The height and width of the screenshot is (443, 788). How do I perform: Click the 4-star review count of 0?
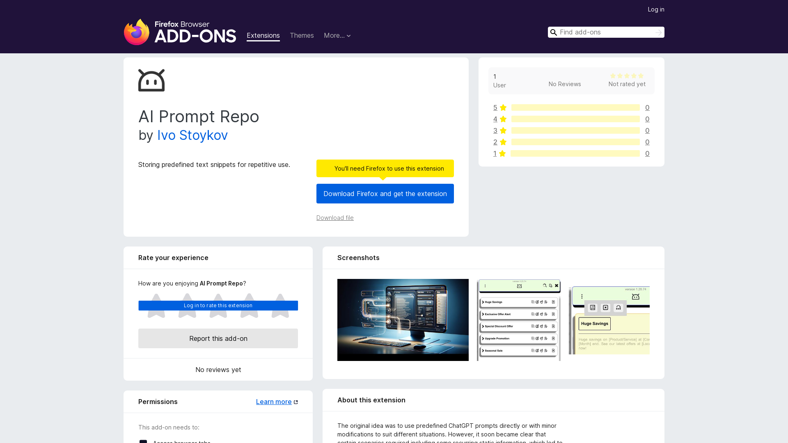pyautogui.click(x=647, y=119)
